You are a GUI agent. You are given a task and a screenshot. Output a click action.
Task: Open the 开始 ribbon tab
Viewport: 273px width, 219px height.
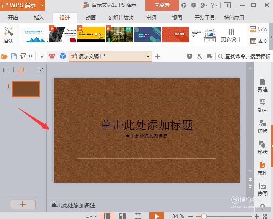pyautogui.click(x=13, y=18)
